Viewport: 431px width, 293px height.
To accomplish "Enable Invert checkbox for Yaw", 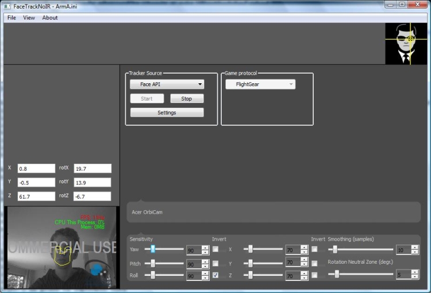I will point(215,249).
